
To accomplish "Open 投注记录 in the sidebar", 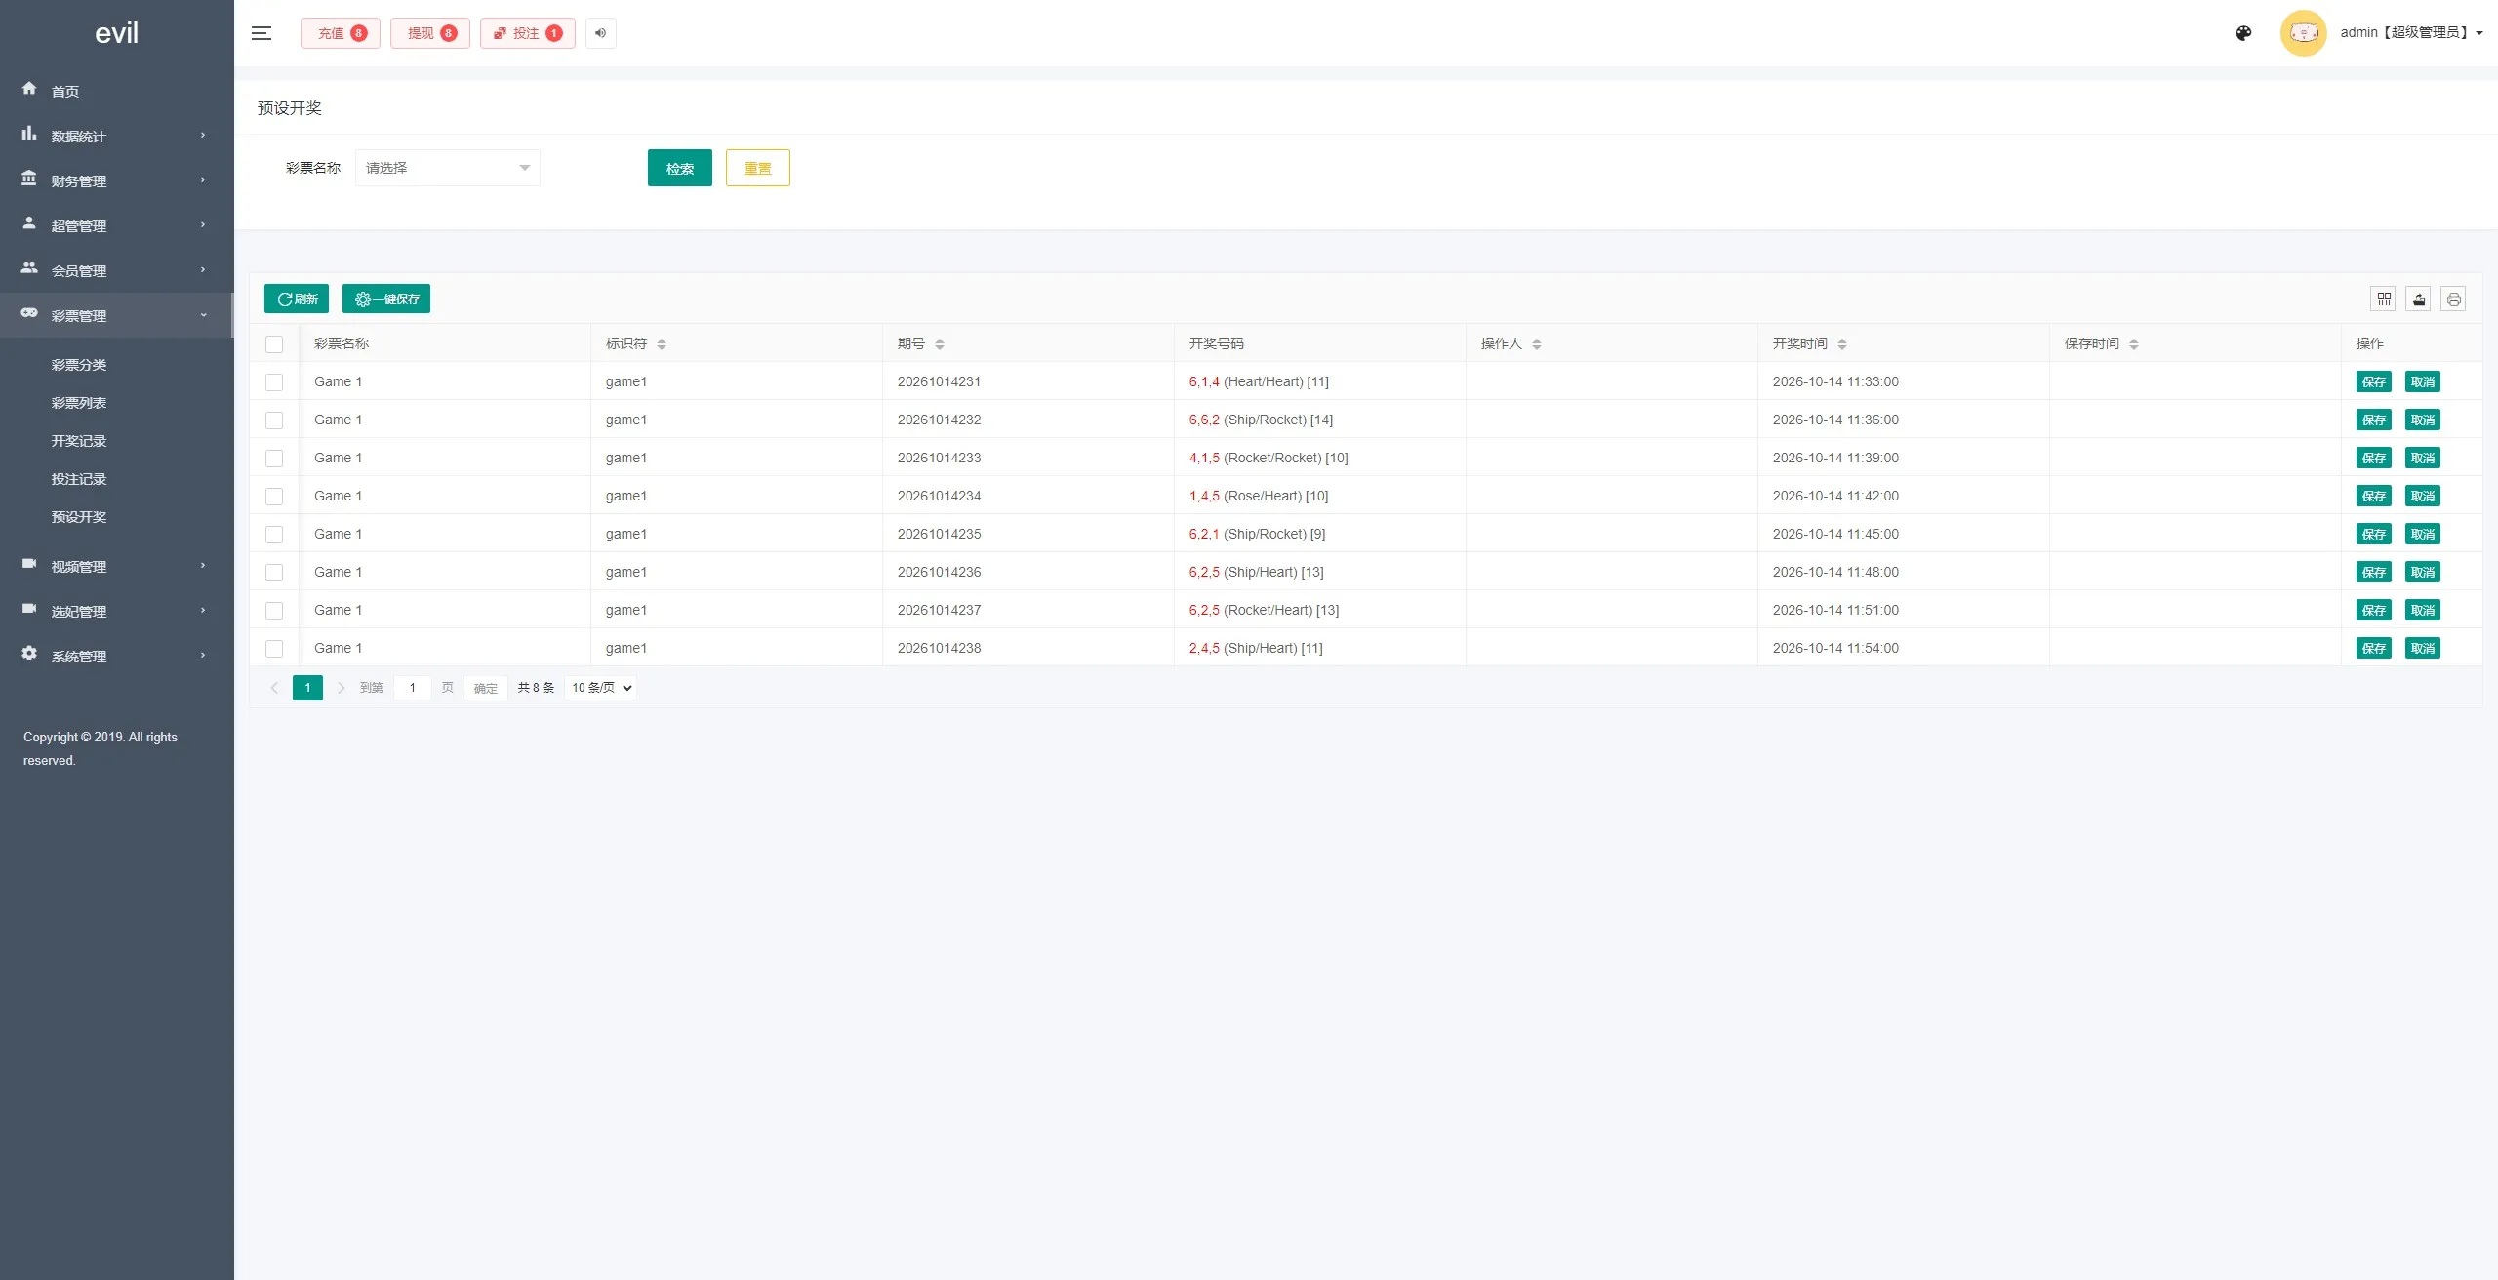I will 79,479.
